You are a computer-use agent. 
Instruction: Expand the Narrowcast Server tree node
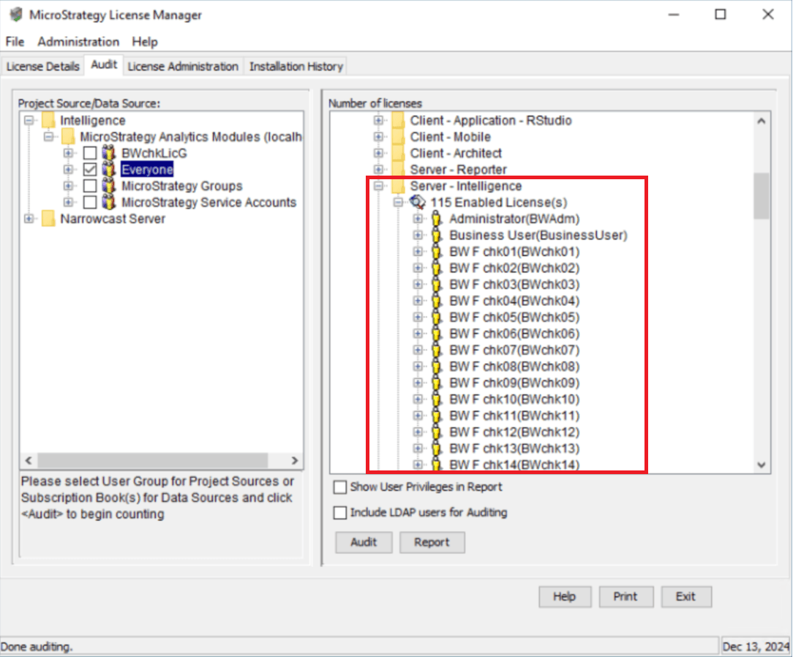pos(29,219)
